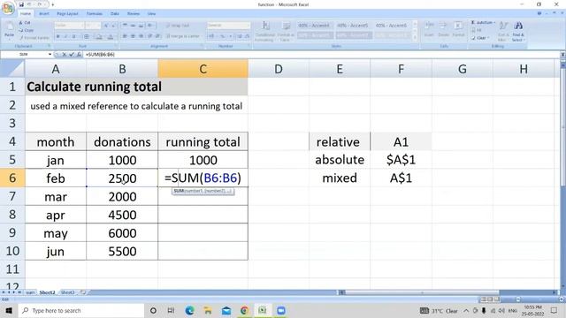Switch to Formulas ribbon tab

pyautogui.click(x=95, y=14)
